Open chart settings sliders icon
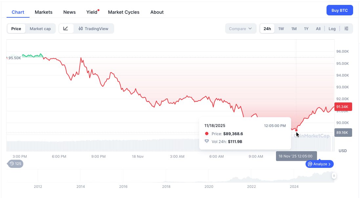The height and width of the screenshot is (198, 360). tap(347, 28)
